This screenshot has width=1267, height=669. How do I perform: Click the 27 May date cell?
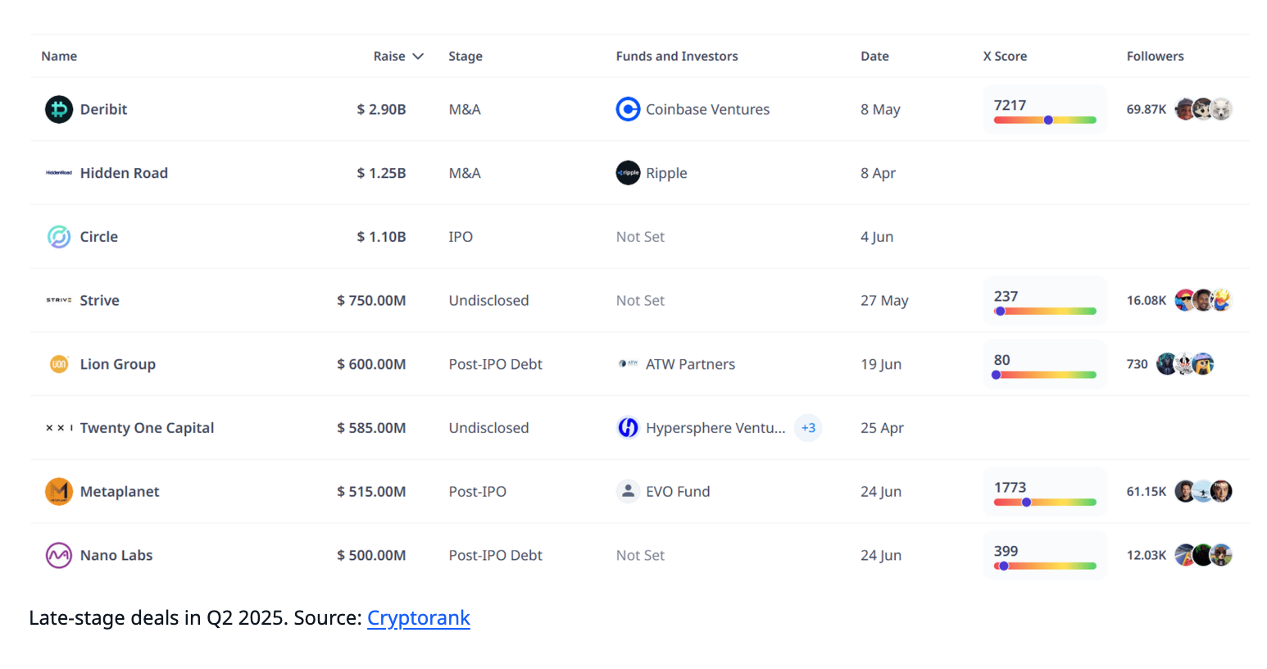click(884, 300)
